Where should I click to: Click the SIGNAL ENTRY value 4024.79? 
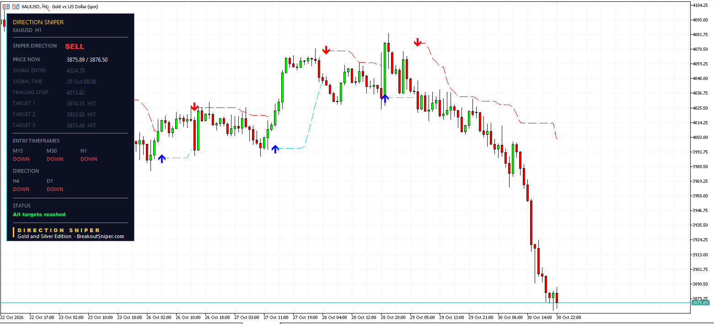pyautogui.click(x=75, y=70)
